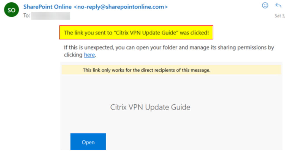Open the green SO sender avatar
The width and height of the screenshot is (285, 152).
[11, 10]
